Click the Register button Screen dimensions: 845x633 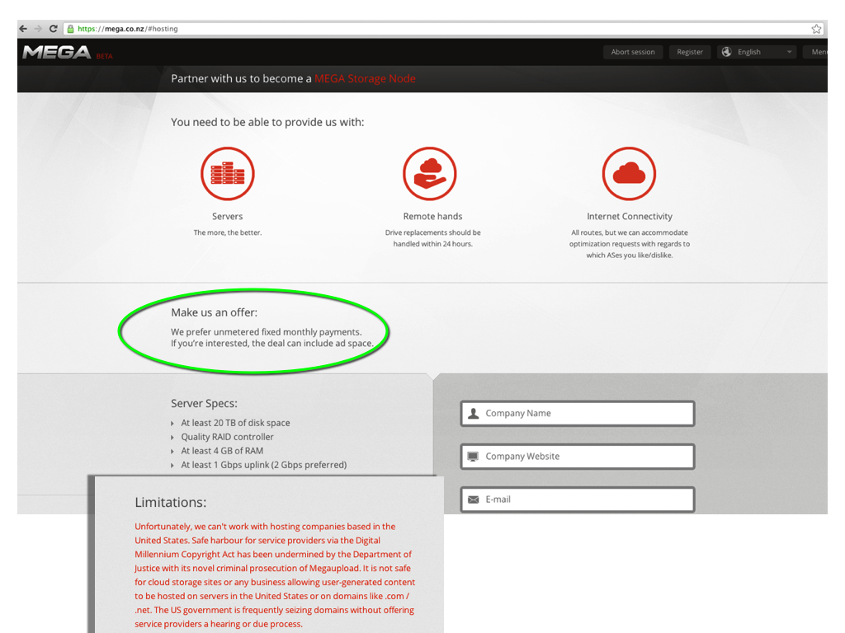coord(690,52)
